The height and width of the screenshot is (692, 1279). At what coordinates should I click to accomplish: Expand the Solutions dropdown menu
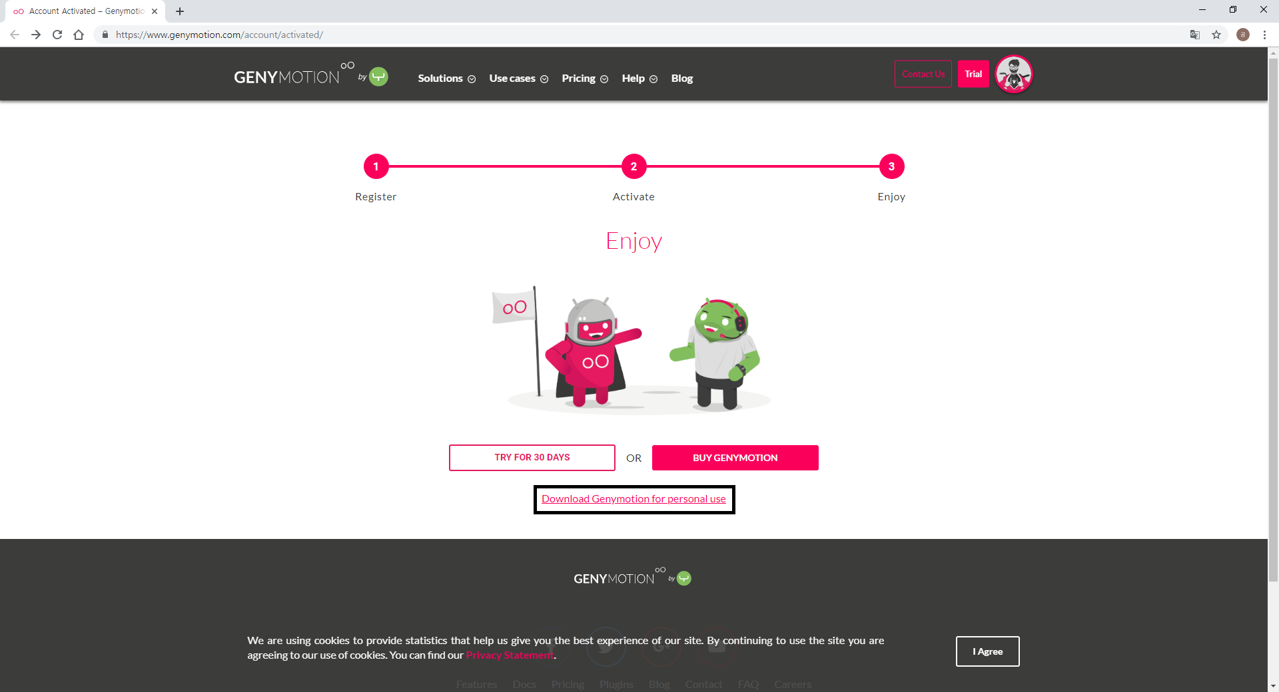pos(446,79)
